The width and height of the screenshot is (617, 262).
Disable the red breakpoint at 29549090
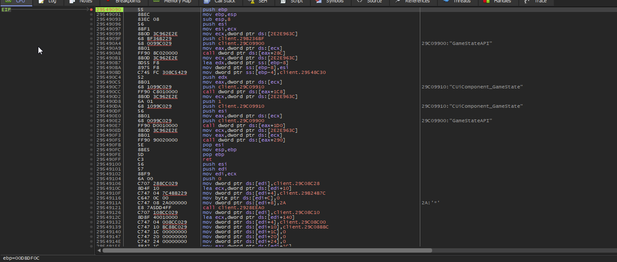(91, 10)
